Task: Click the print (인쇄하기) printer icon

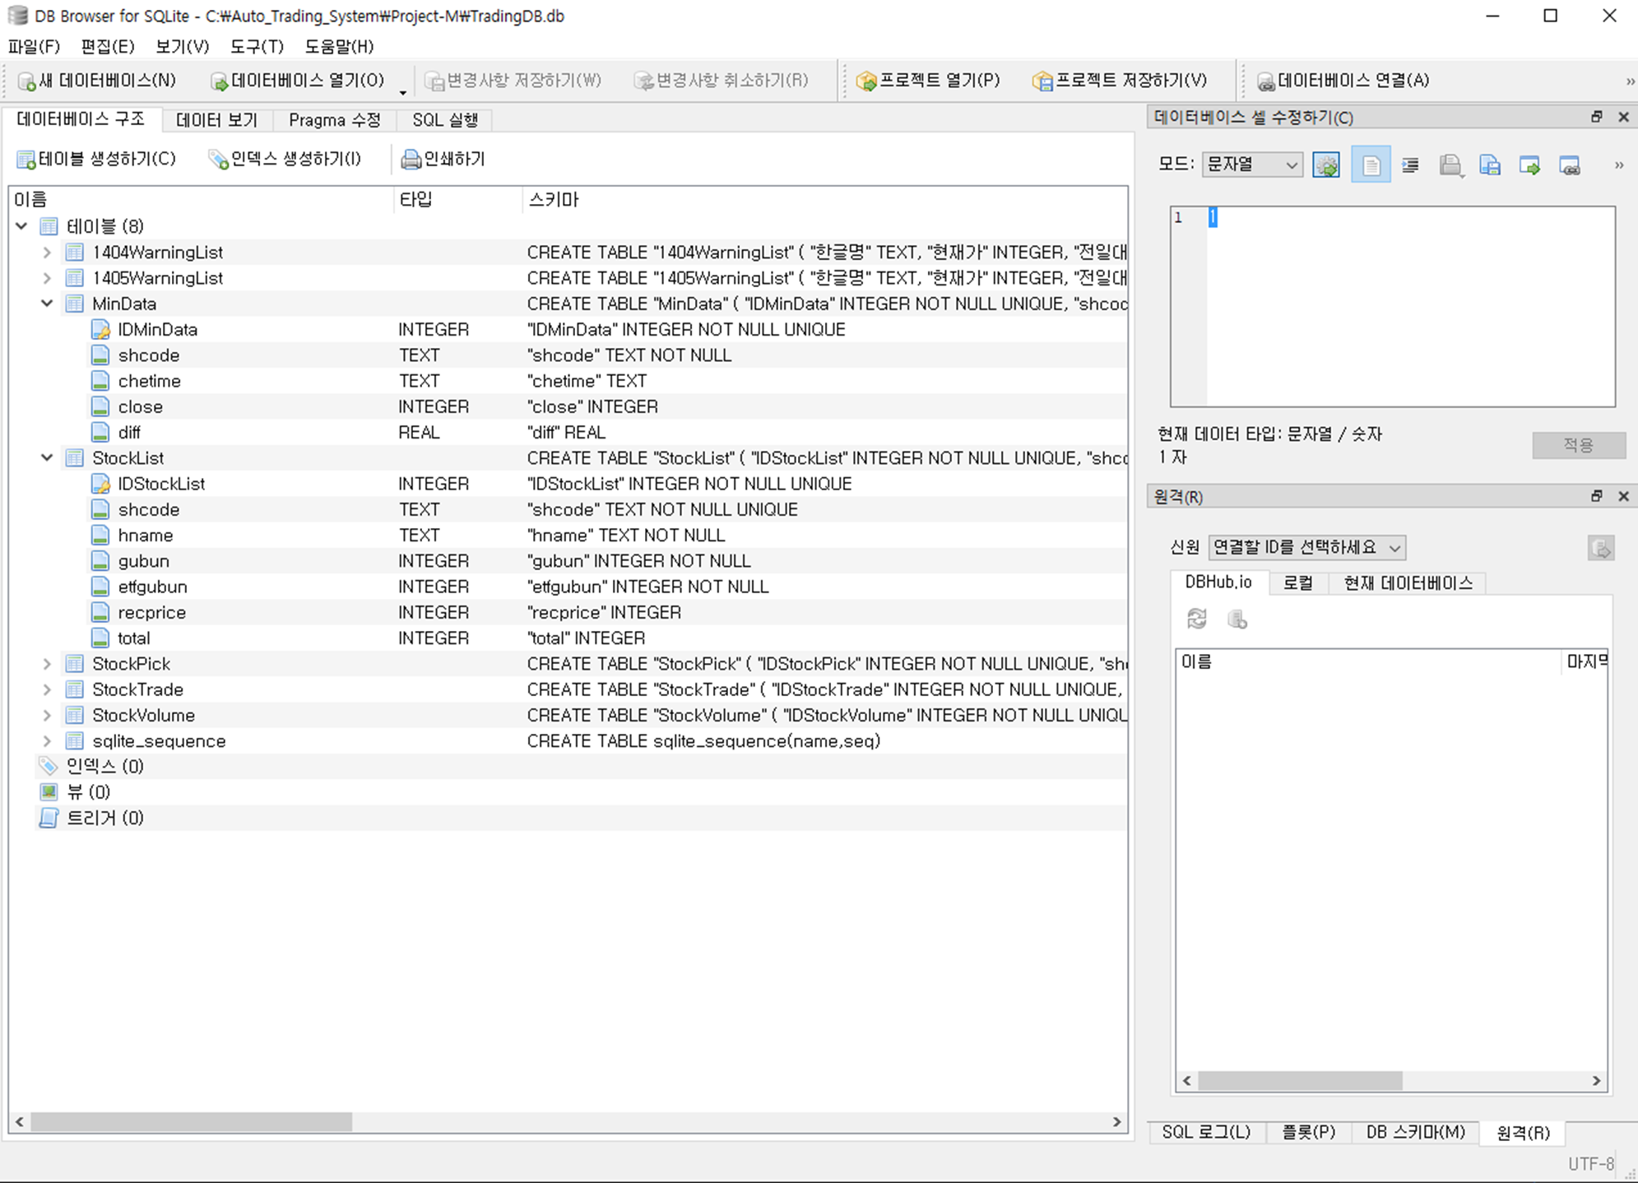Action: pyautogui.click(x=410, y=160)
